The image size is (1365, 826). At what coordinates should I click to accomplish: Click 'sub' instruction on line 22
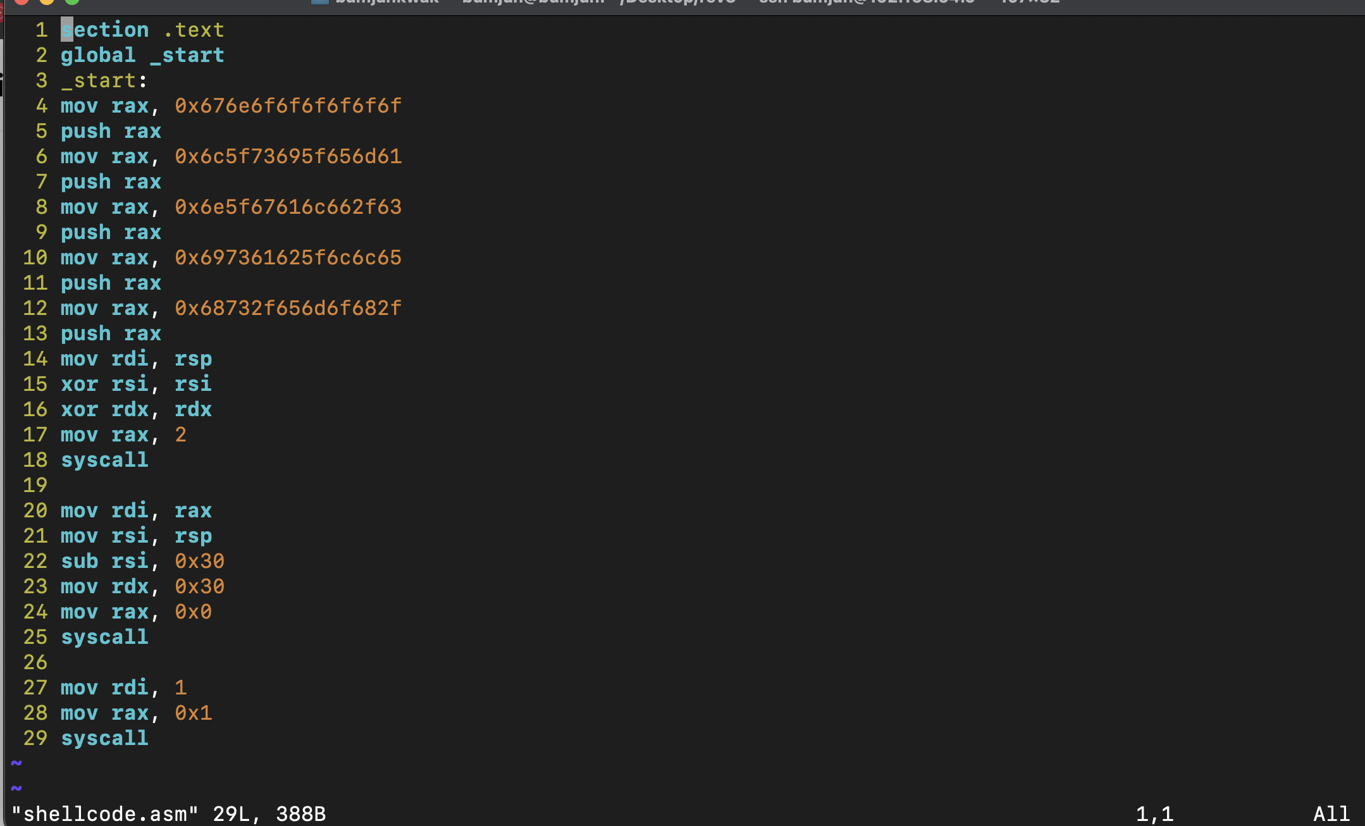(x=80, y=561)
